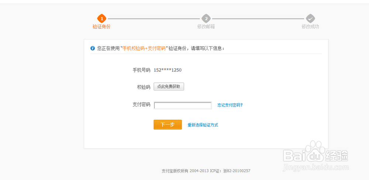Click the 验证身份 step label
Viewport: 369px width, 180px height.
101,27
